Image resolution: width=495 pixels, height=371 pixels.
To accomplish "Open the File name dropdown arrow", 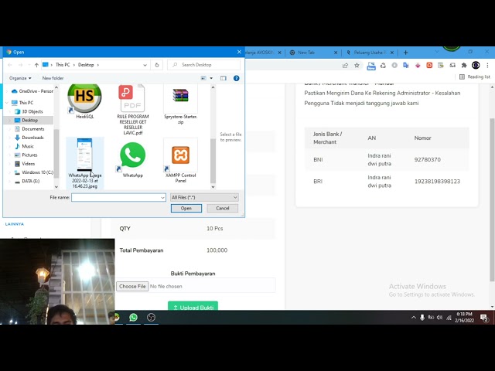I will pos(162,198).
